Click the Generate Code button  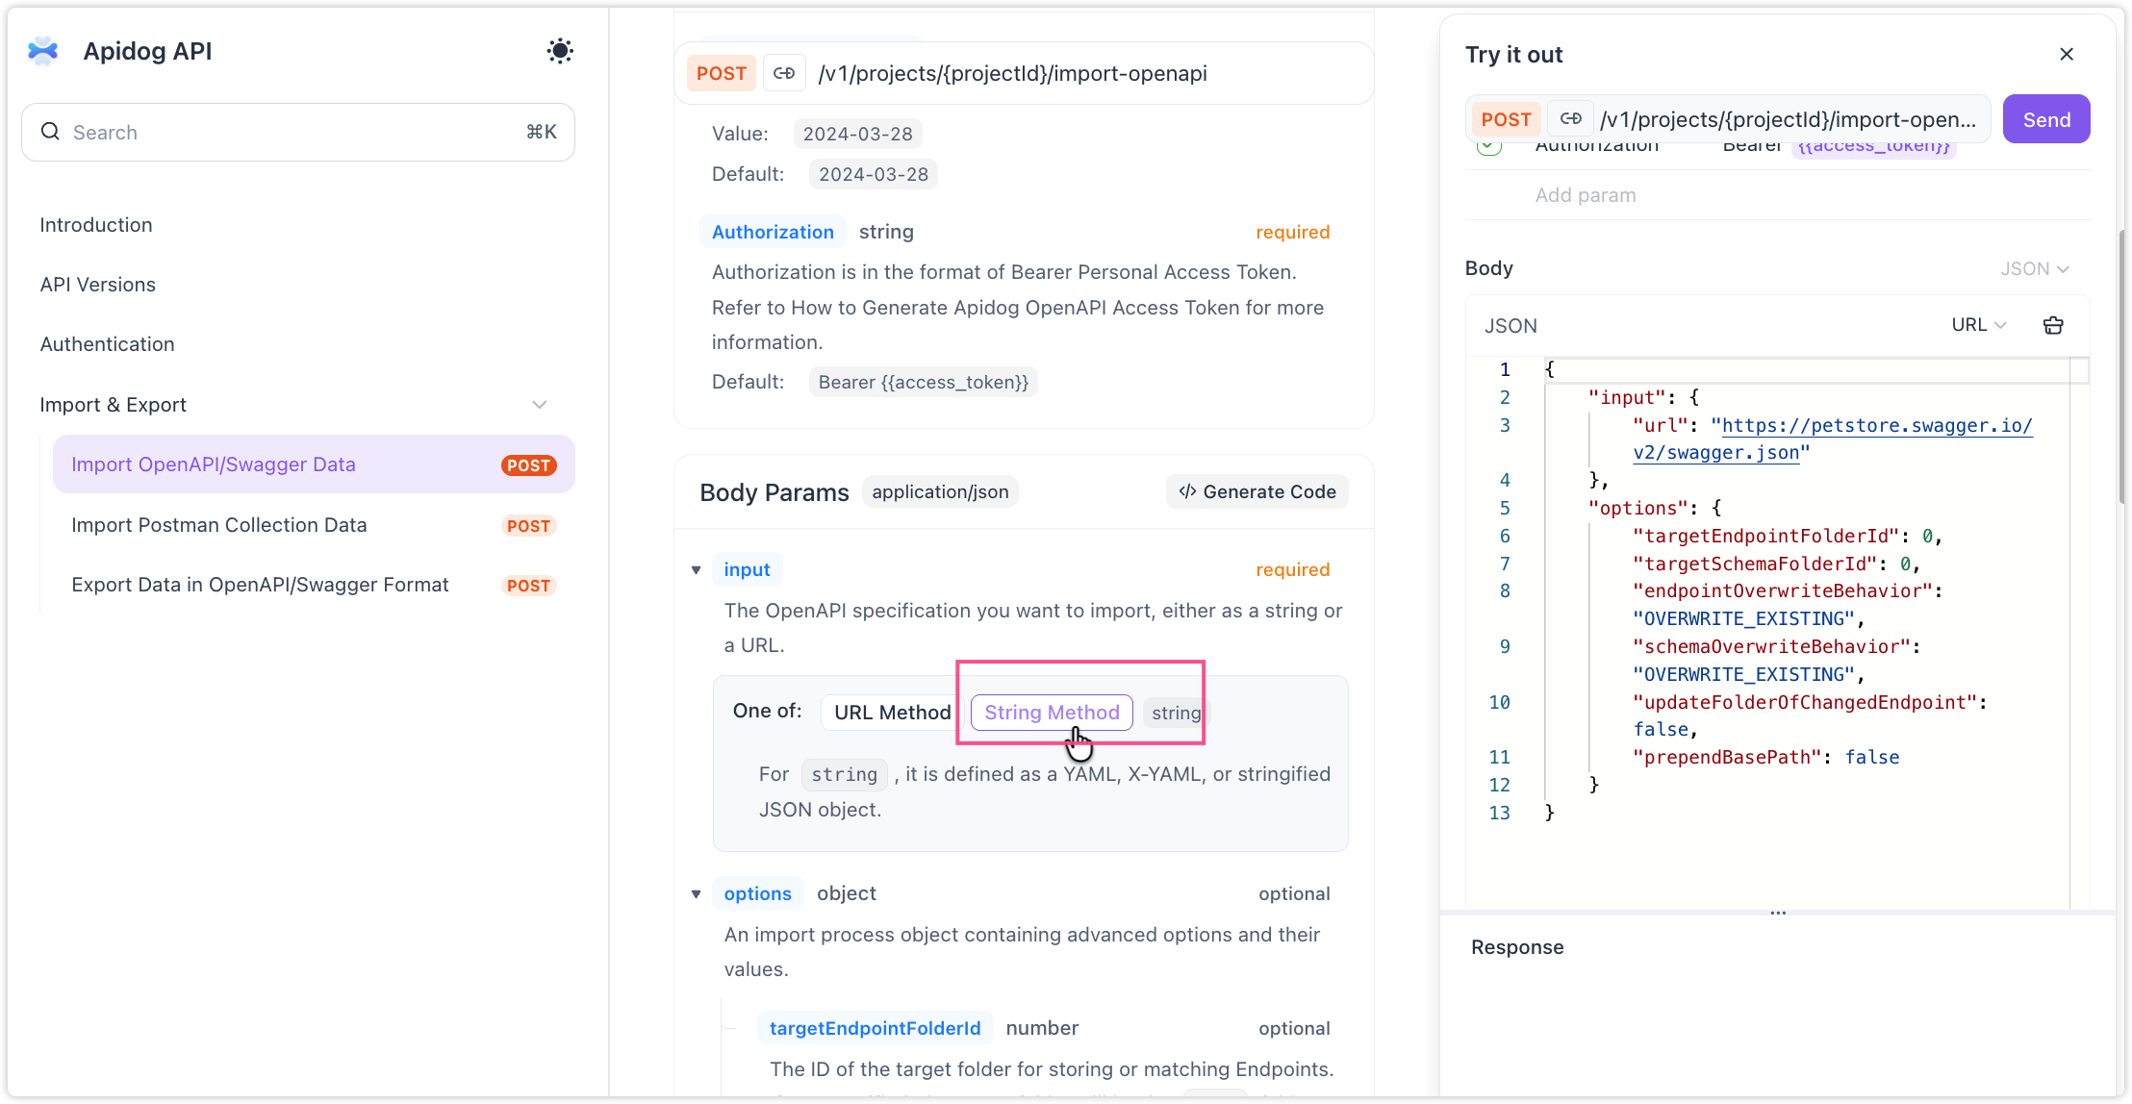(x=1257, y=491)
